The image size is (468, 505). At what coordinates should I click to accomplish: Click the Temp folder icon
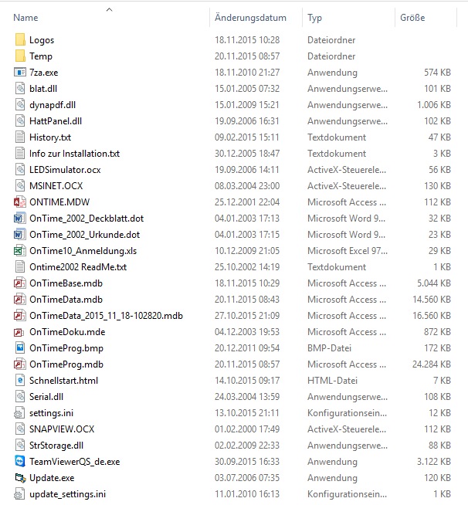tap(20, 56)
